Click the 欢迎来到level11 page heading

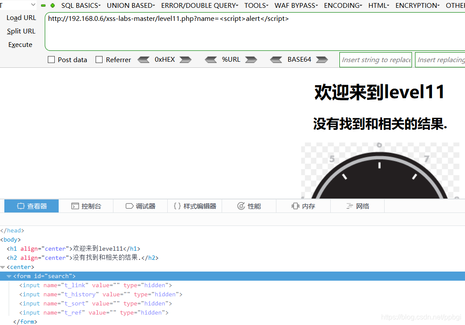379,92
